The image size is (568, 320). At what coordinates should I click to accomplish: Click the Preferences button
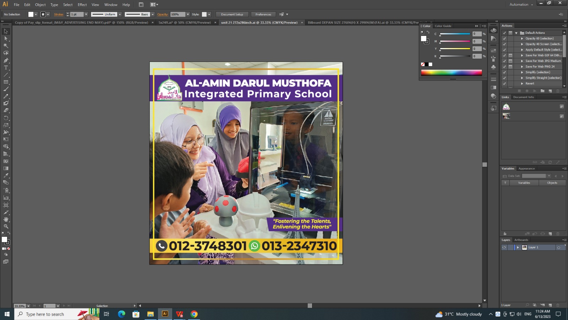tap(263, 15)
